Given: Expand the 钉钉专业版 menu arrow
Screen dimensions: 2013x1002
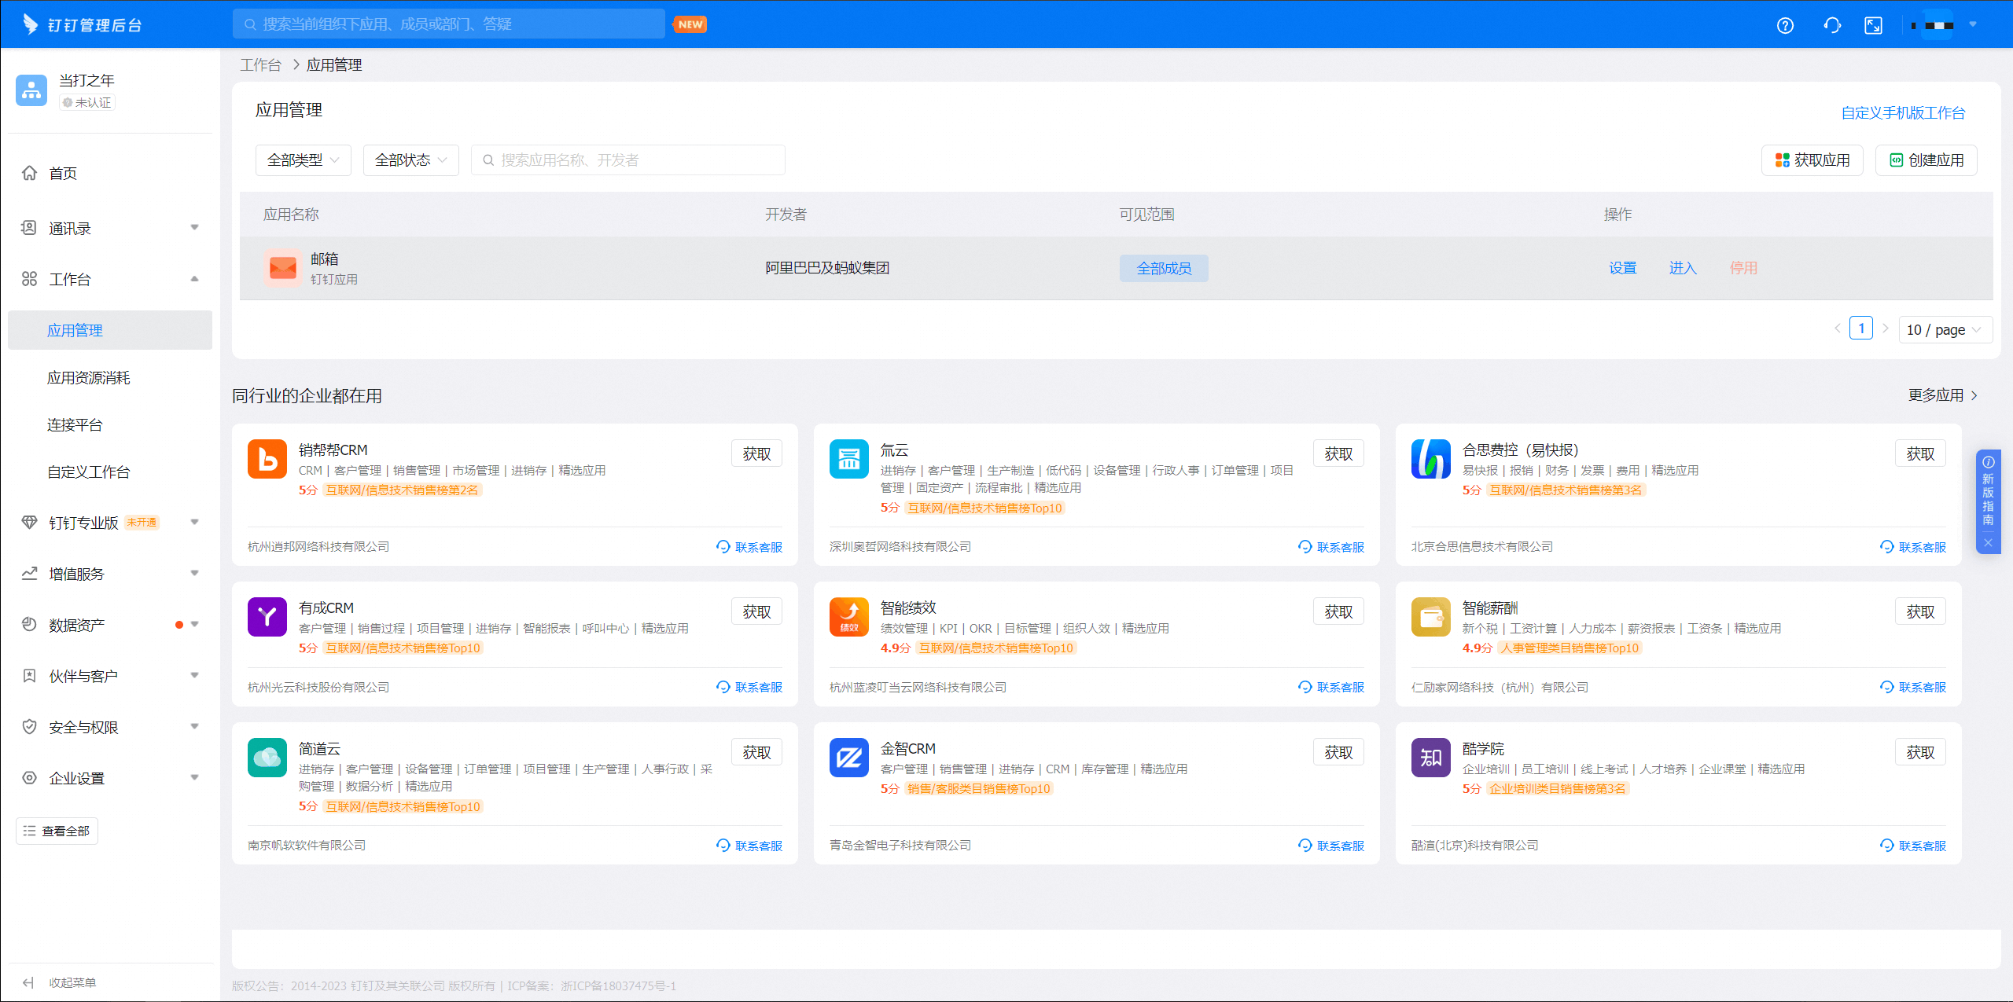Looking at the screenshot, I should tap(194, 523).
